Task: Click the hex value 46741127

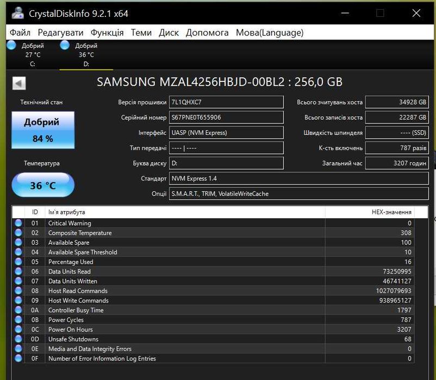Action: (397, 281)
